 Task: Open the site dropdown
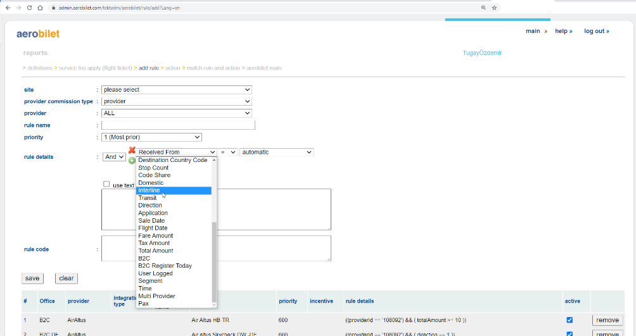click(177, 90)
